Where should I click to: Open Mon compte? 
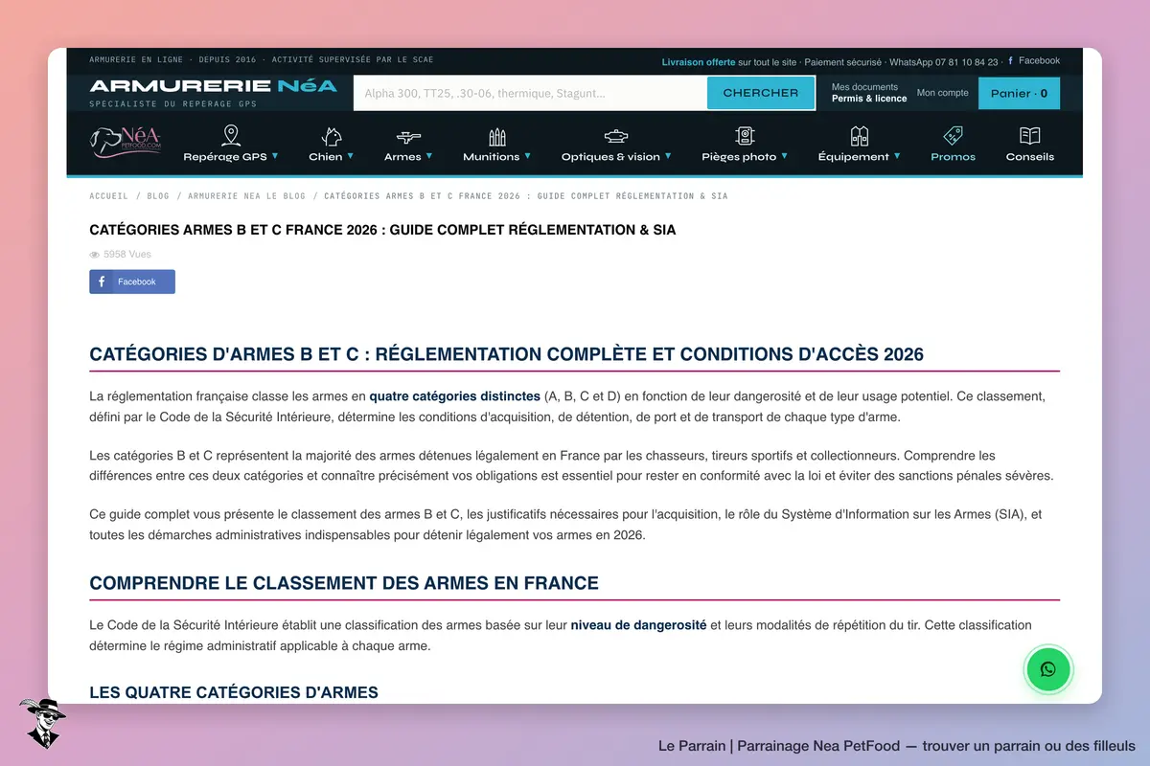943,93
